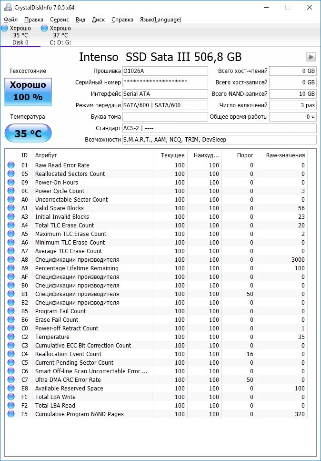
Task: Click status icon for Uncorrectable Sector Count
Action: tap(11, 199)
